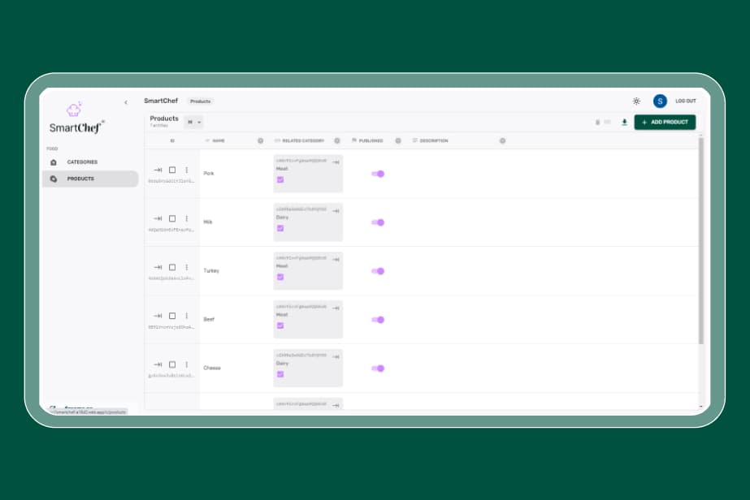This screenshot has height=500, width=750.
Task: Open three-dot menu for Beef row
Action: tap(187, 316)
